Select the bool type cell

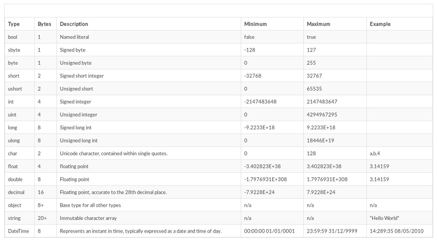(13, 37)
